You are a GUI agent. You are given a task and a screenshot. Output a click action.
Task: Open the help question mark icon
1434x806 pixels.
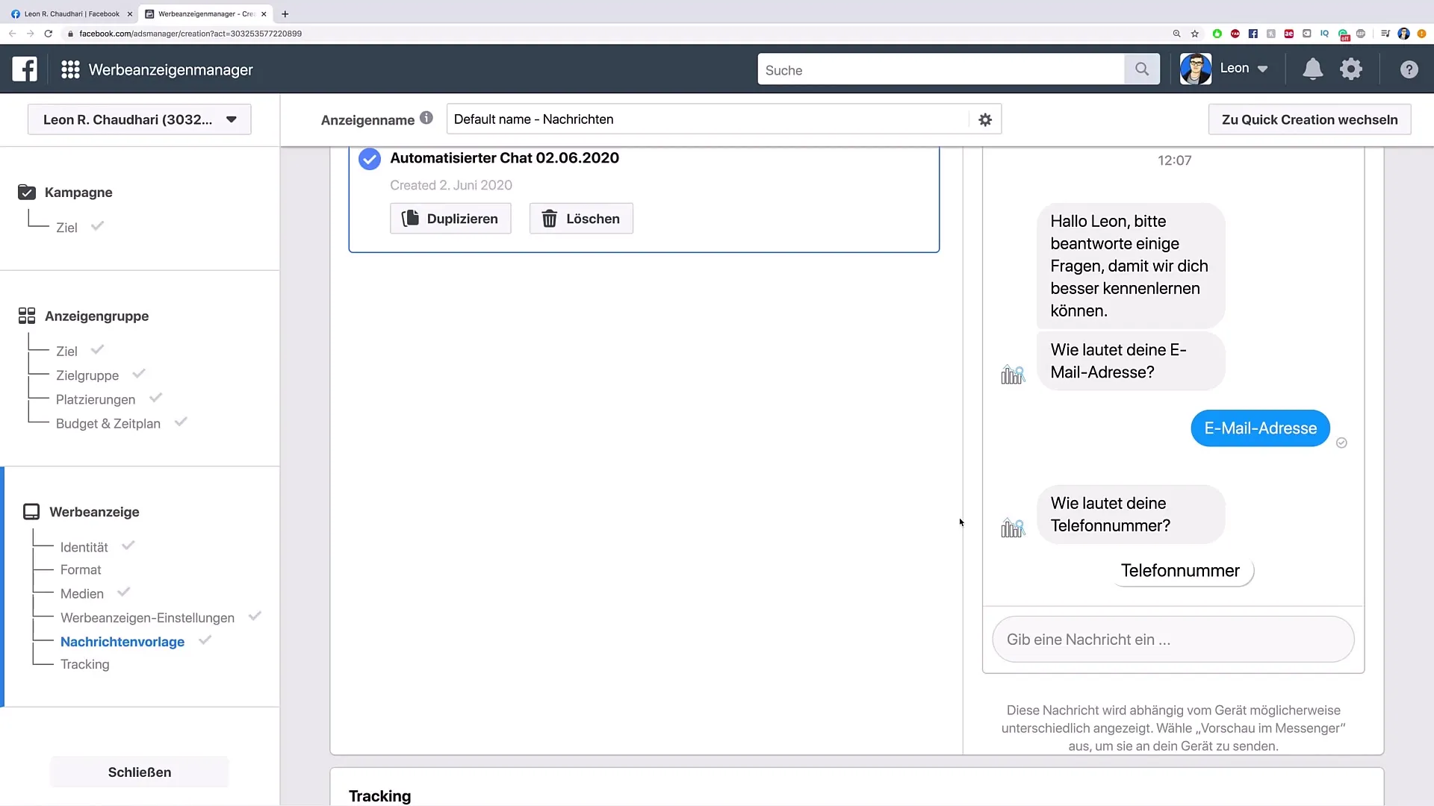pos(1409,69)
